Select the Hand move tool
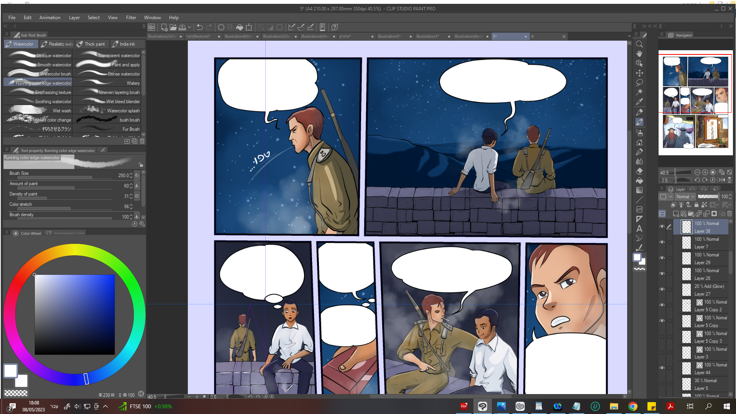Screen dimensions: 736x414 pos(639,54)
